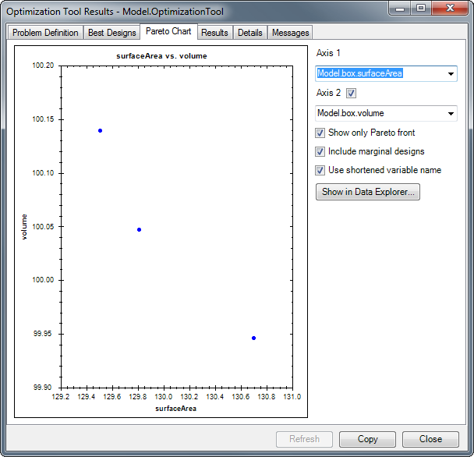The image size is (474, 457).
Task: Go to the Results tab
Action: (214, 33)
